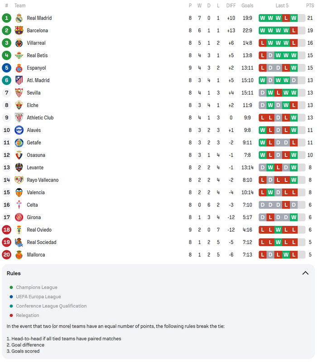Click the Mallorca club crest
Viewport: 317px width, 363px height.
(19, 255)
